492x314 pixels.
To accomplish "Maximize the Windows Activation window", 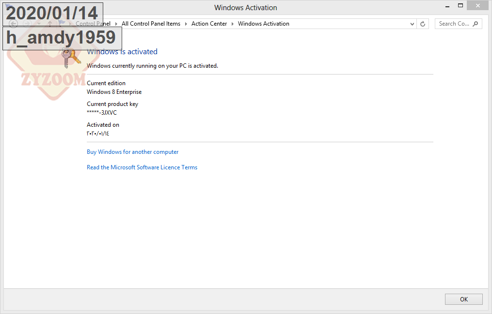I will (460, 6).
